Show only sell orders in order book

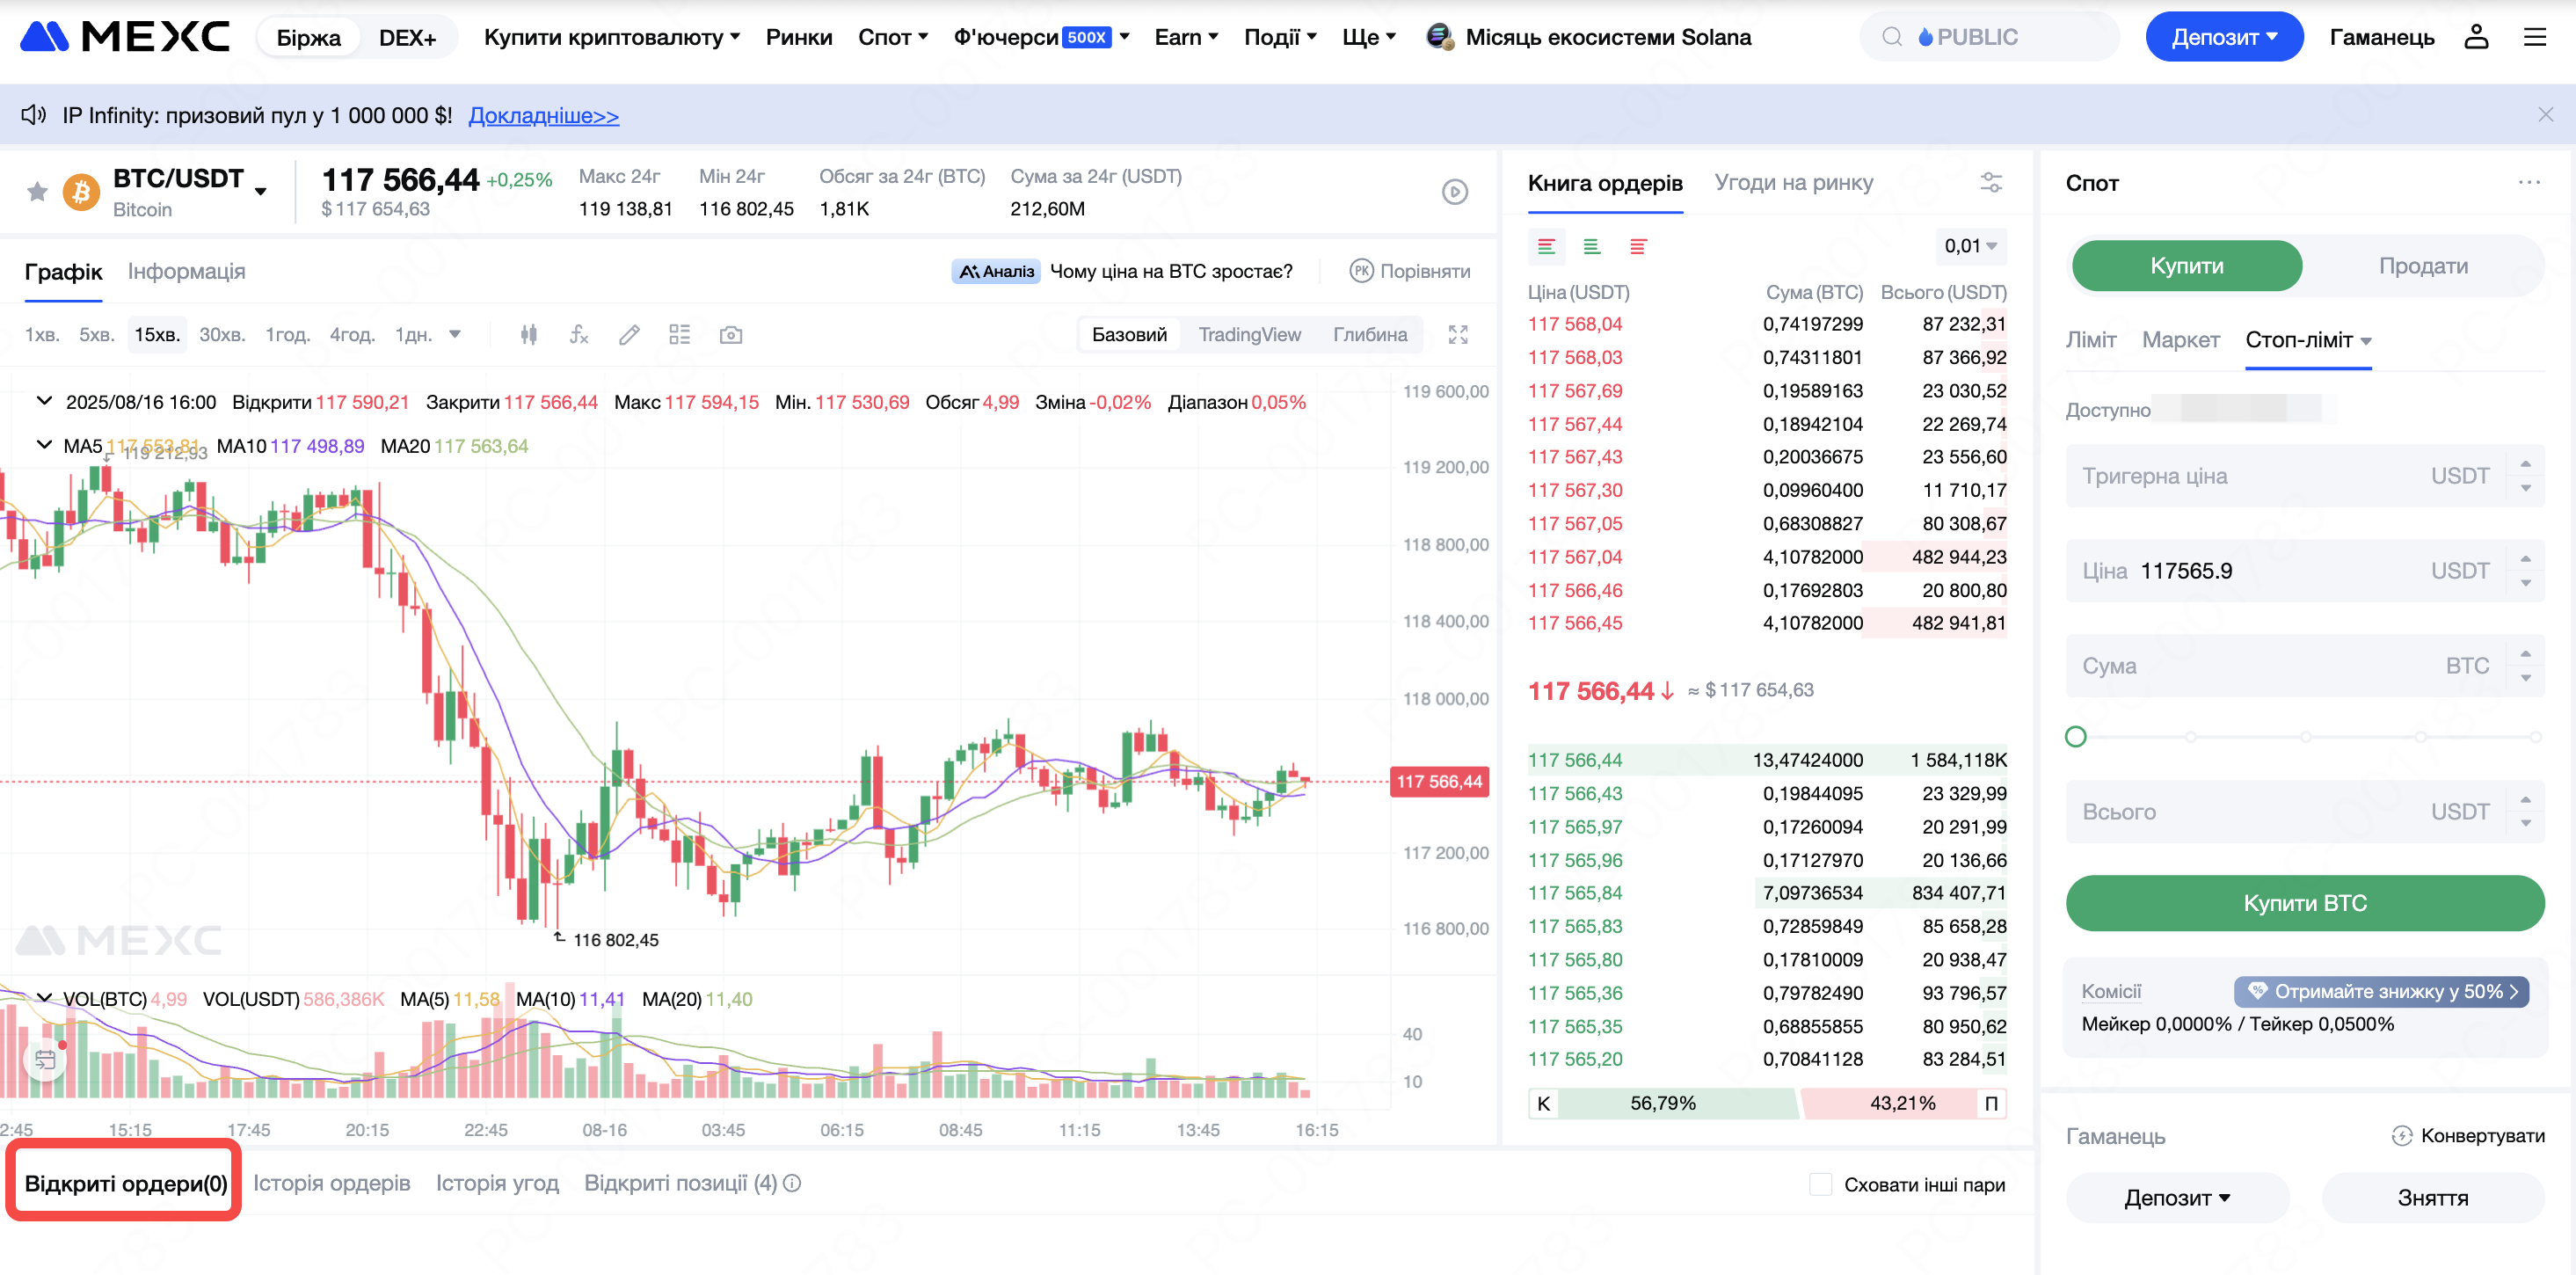[x=1638, y=246]
